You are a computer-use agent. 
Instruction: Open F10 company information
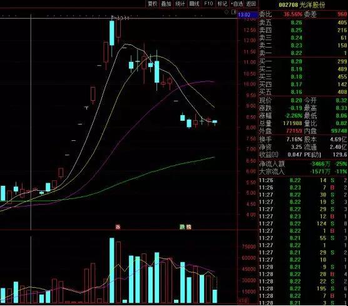click(208, 4)
